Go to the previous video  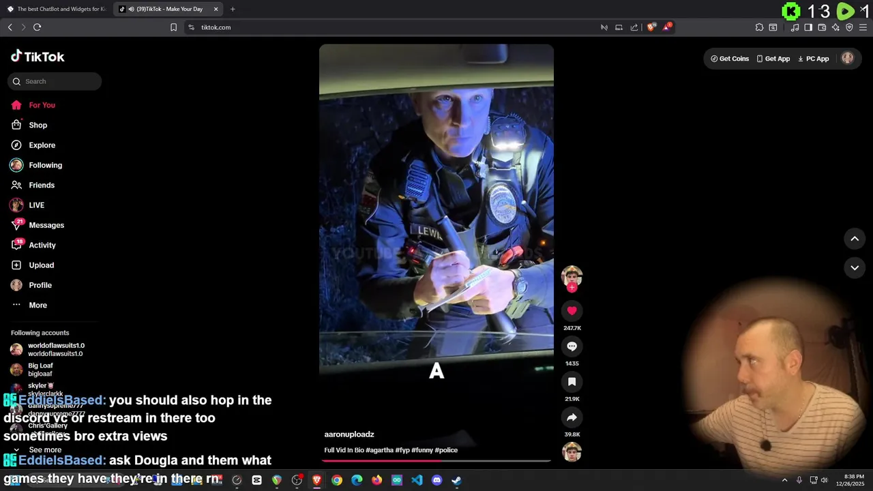click(855, 239)
